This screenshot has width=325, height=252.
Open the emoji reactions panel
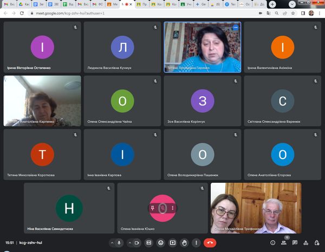point(161,243)
